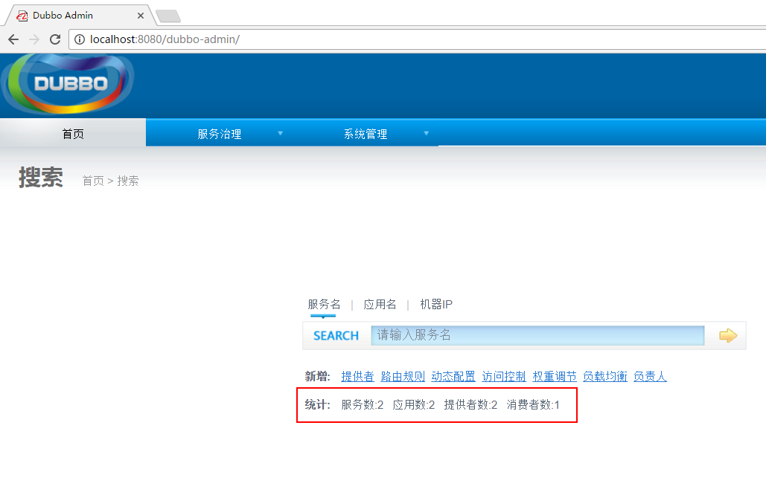Open the 路由规则 link
This screenshot has height=492, width=766.
coord(403,377)
